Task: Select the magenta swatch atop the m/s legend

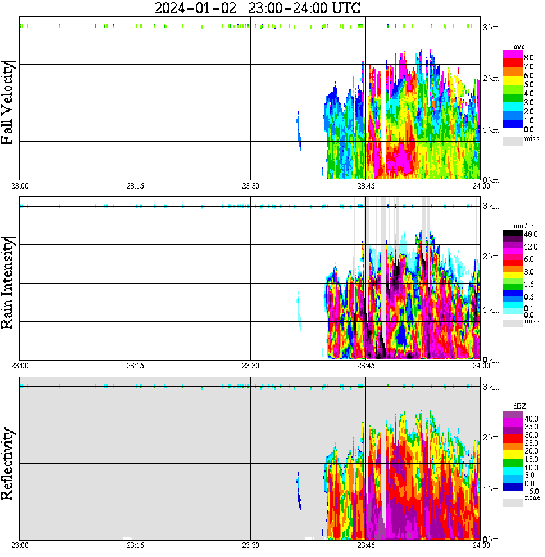Action: (x=512, y=55)
